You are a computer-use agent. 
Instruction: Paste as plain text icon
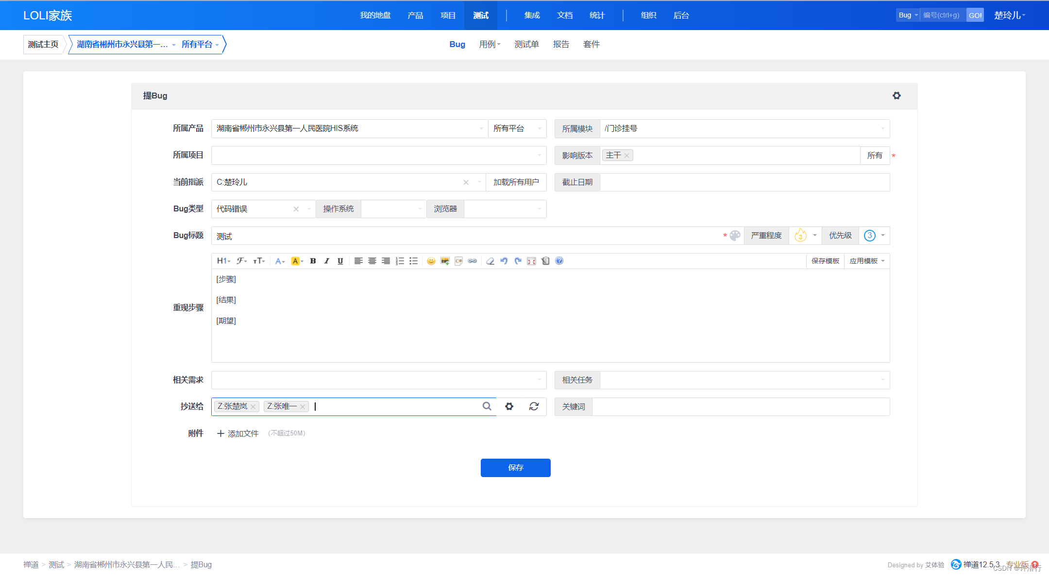[545, 261]
